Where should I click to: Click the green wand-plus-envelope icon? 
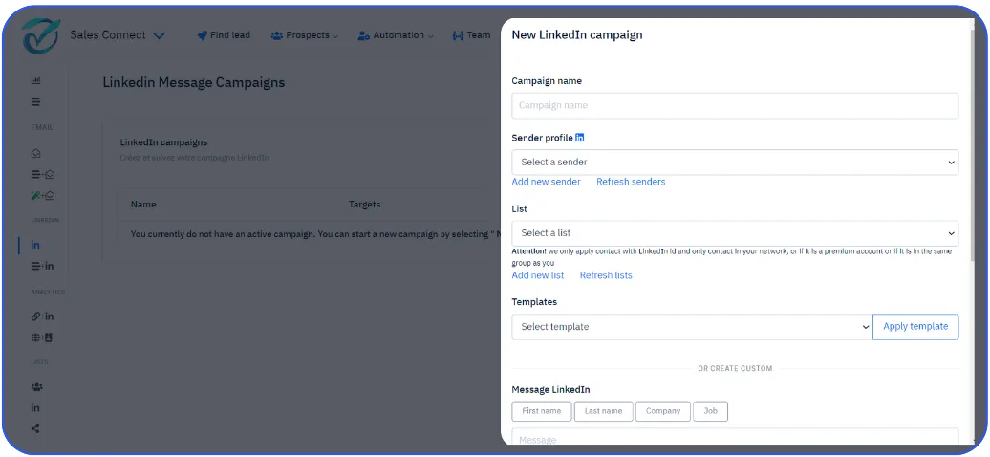[x=42, y=196]
